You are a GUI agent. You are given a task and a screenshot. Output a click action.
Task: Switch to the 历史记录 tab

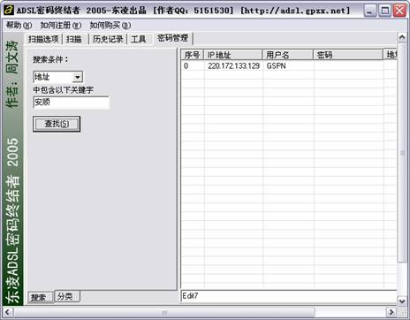coord(108,39)
